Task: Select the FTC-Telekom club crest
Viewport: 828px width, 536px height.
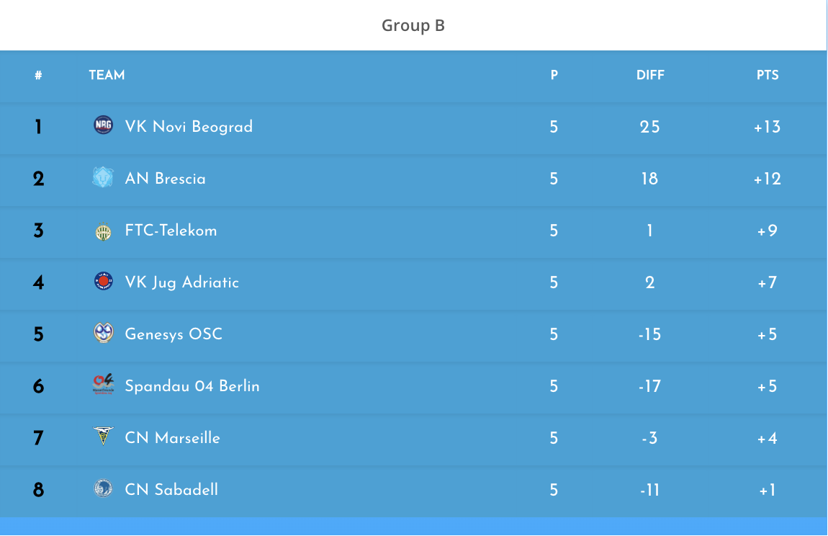Action: (103, 231)
